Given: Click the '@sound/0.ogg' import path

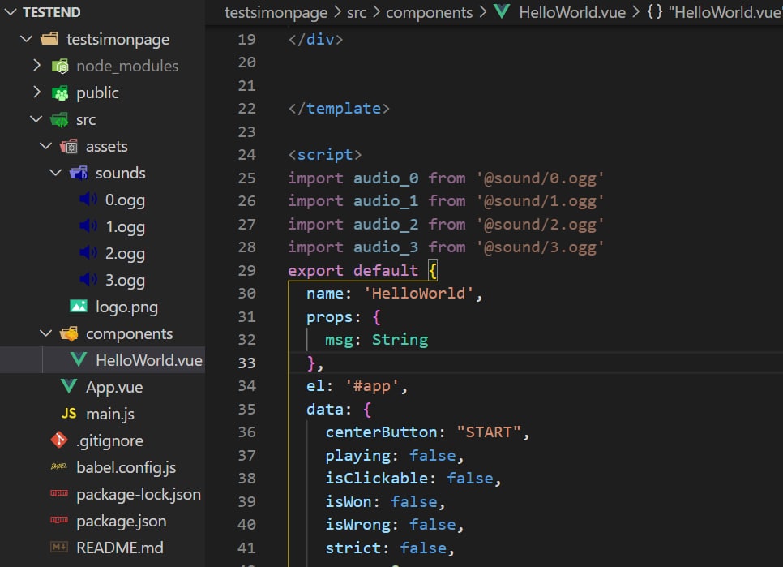Looking at the screenshot, I should [540, 178].
